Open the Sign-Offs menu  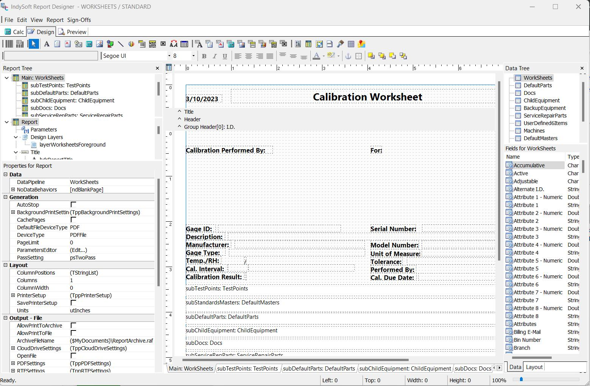79,20
